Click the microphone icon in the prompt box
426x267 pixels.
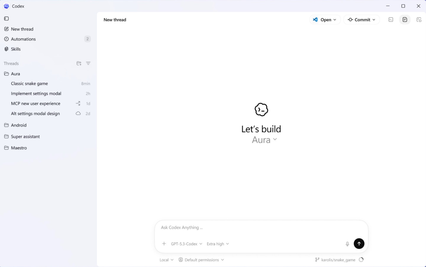pos(347,244)
